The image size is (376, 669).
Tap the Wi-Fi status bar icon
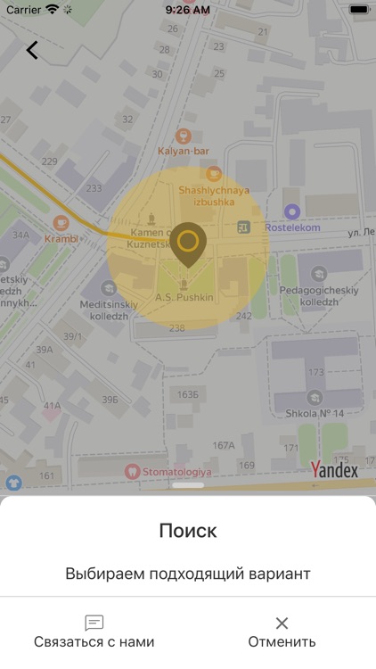point(53,10)
